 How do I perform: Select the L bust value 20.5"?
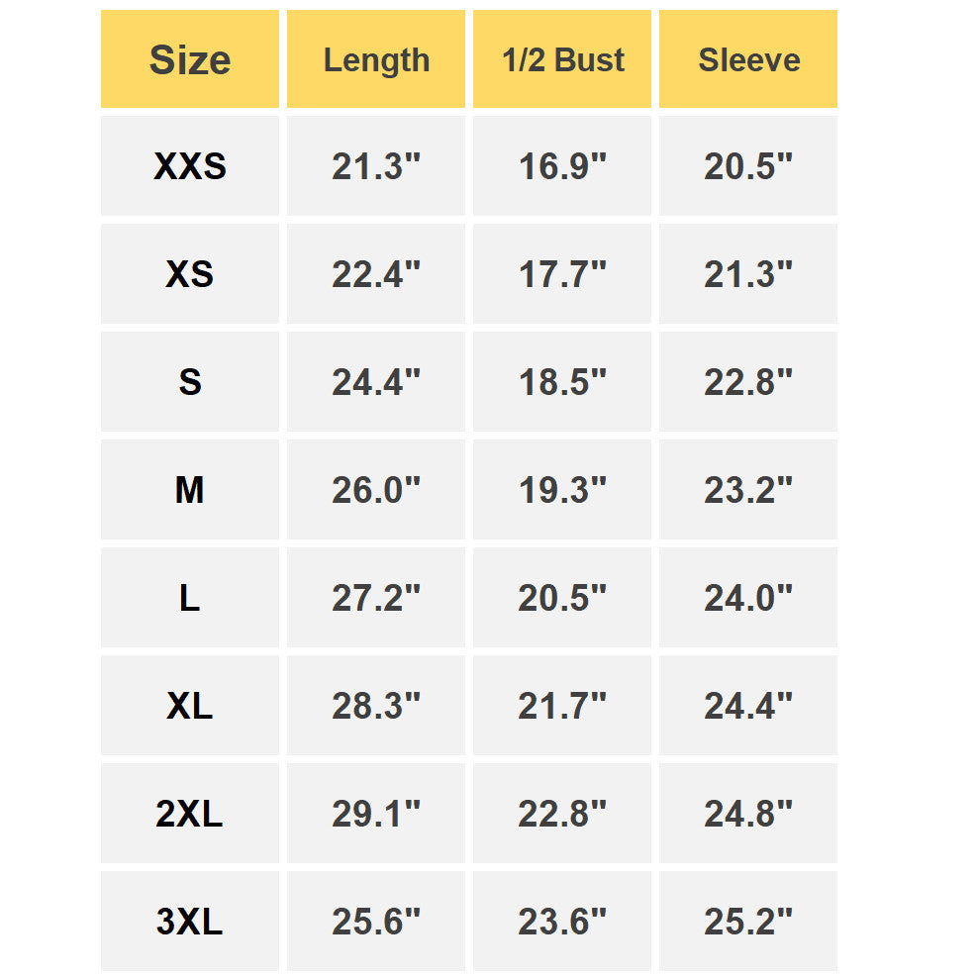562,598
